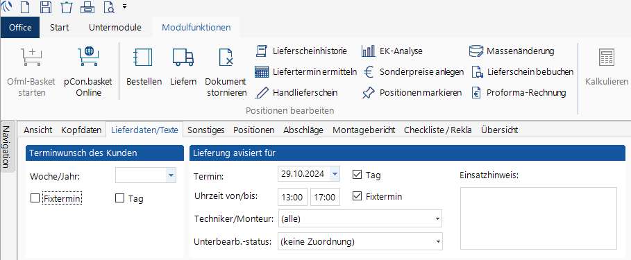Viewport: 631px width, 260px height.
Task: Switch to the Positionen tab
Action: click(x=254, y=130)
